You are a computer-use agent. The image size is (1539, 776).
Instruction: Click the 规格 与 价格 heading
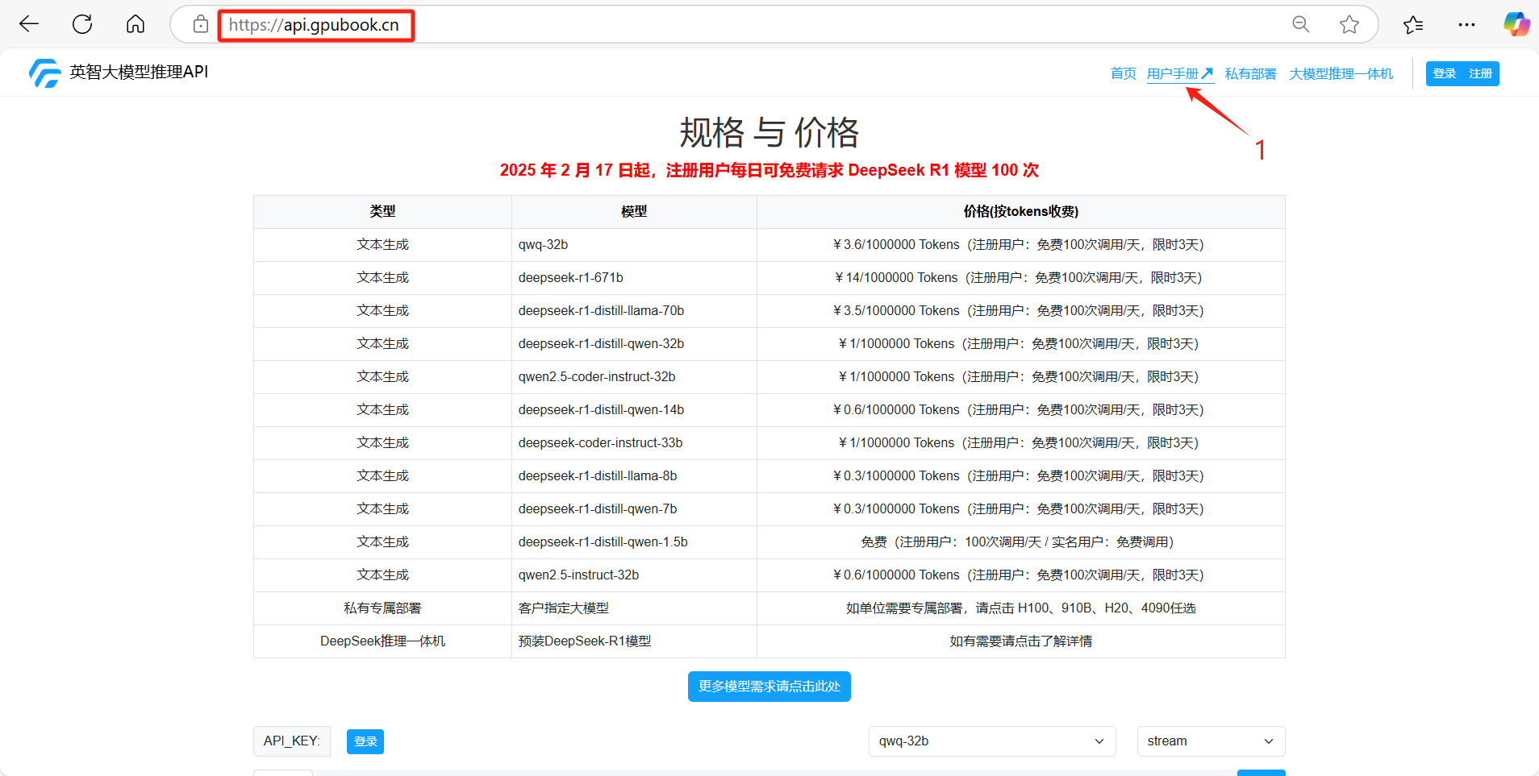point(769,132)
